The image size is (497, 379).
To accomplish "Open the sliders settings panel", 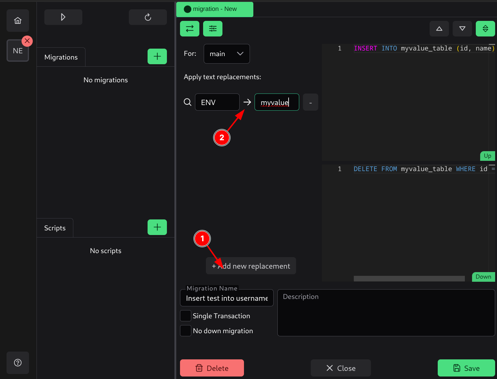I will click(x=213, y=29).
